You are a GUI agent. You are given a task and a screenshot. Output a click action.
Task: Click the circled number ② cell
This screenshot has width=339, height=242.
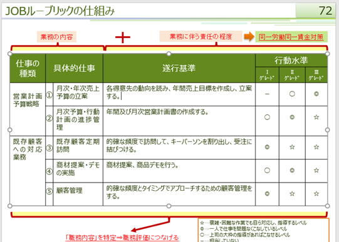pos(50,121)
